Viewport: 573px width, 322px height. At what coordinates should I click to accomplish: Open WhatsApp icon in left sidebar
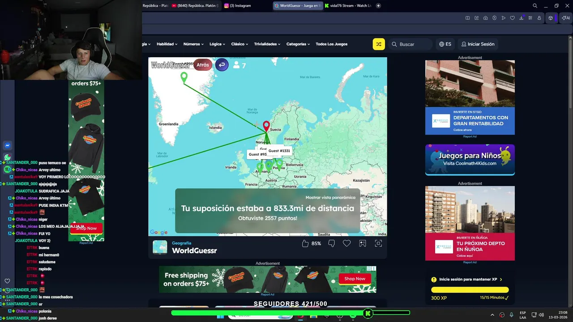point(7,157)
